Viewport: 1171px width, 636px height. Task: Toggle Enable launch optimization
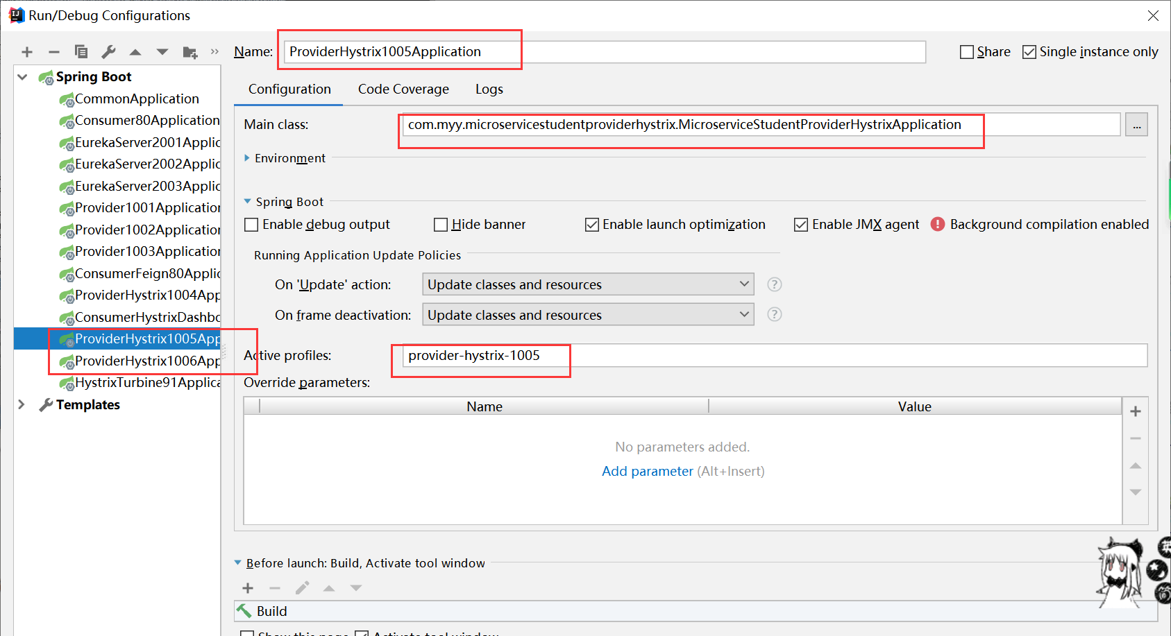(x=592, y=225)
